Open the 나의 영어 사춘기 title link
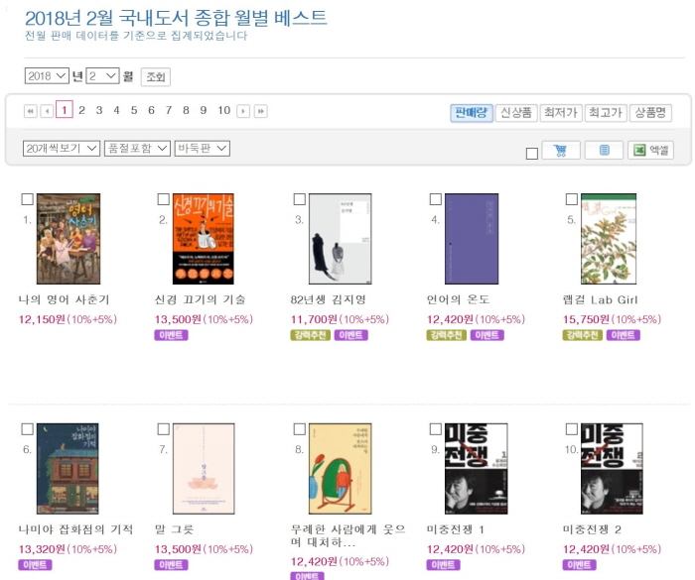Screen dimensions: 695x580 pyautogui.click(x=64, y=299)
